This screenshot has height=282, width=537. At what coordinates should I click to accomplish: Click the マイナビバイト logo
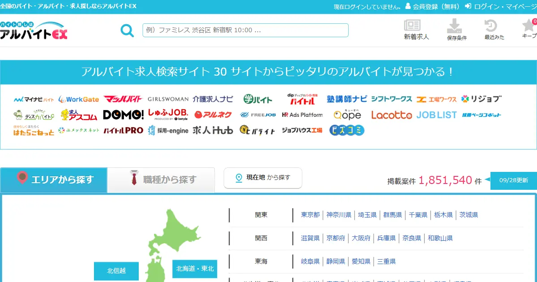34,99
